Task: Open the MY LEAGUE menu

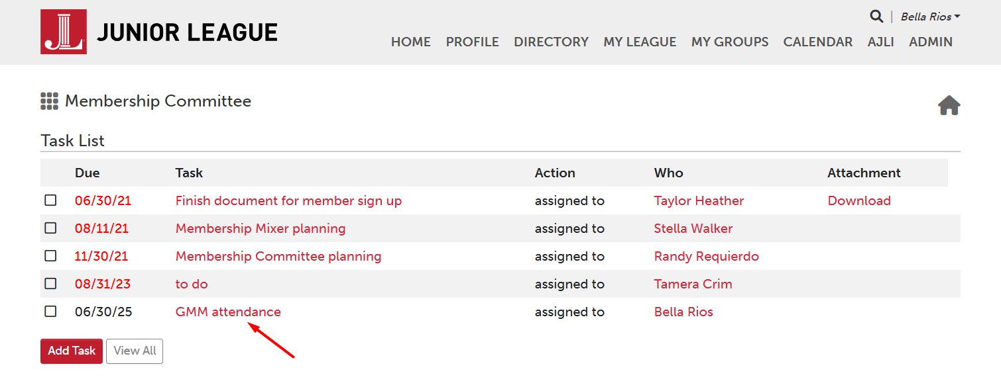Action: click(640, 42)
